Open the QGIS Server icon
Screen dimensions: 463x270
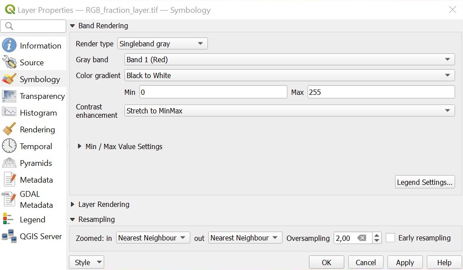[x=9, y=236]
